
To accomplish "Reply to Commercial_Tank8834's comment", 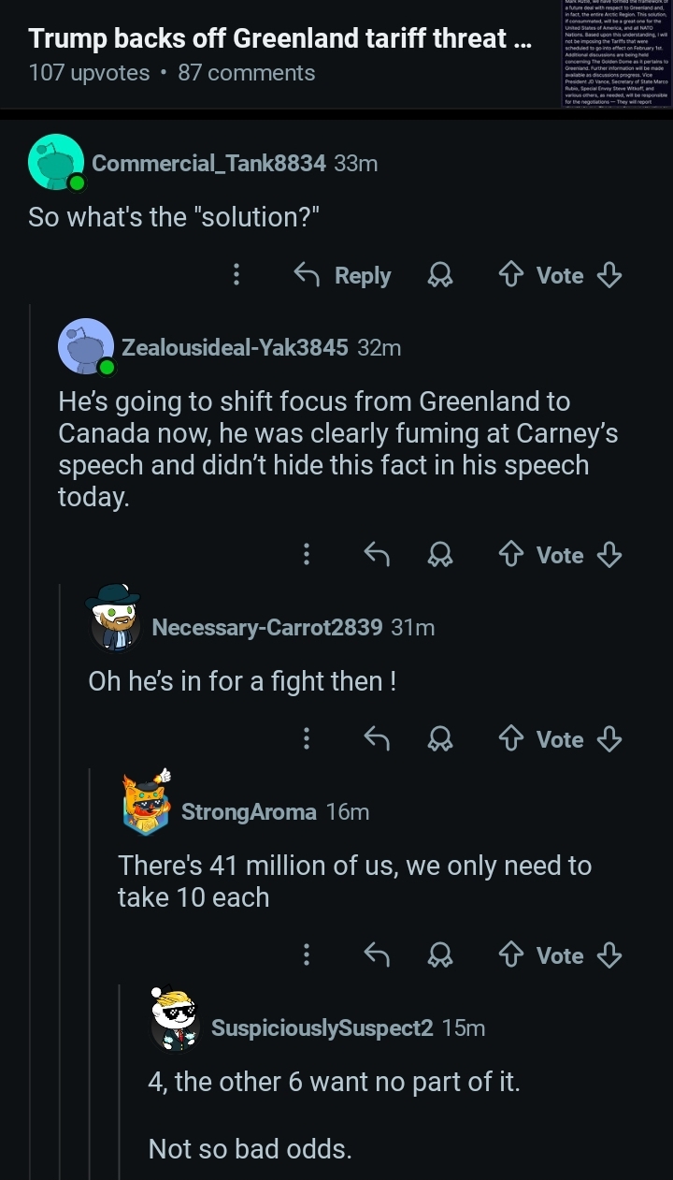I will [342, 275].
